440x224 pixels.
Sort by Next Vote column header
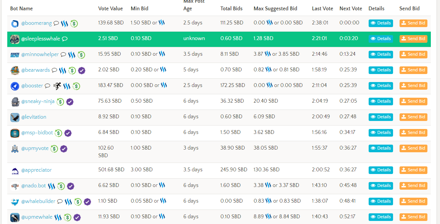coord(351,8)
